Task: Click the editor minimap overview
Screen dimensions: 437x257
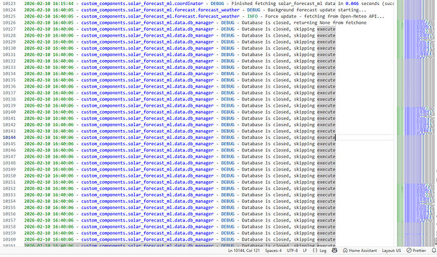Action: pyautogui.click(x=415, y=123)
